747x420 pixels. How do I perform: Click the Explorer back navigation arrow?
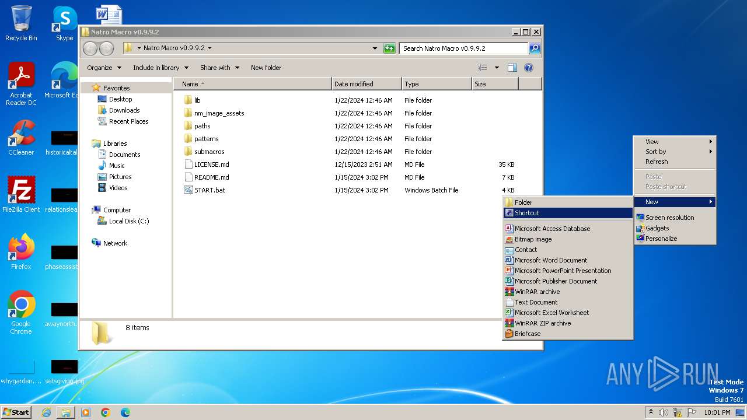90,48
